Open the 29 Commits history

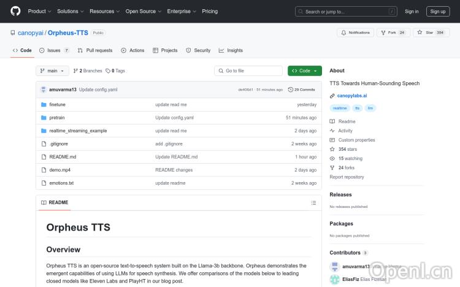pyautogui.click(x=301, y=90)
